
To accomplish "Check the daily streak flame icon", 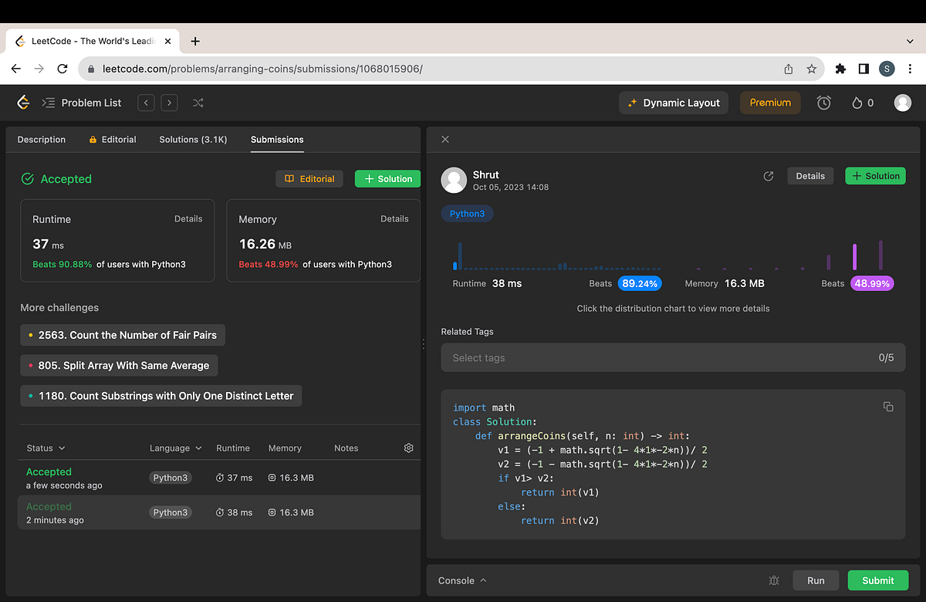I will [x=855, y=102].
